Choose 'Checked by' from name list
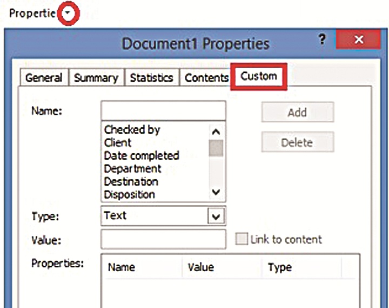This screenshot has height=308, width=389. [x=132, y=130]
